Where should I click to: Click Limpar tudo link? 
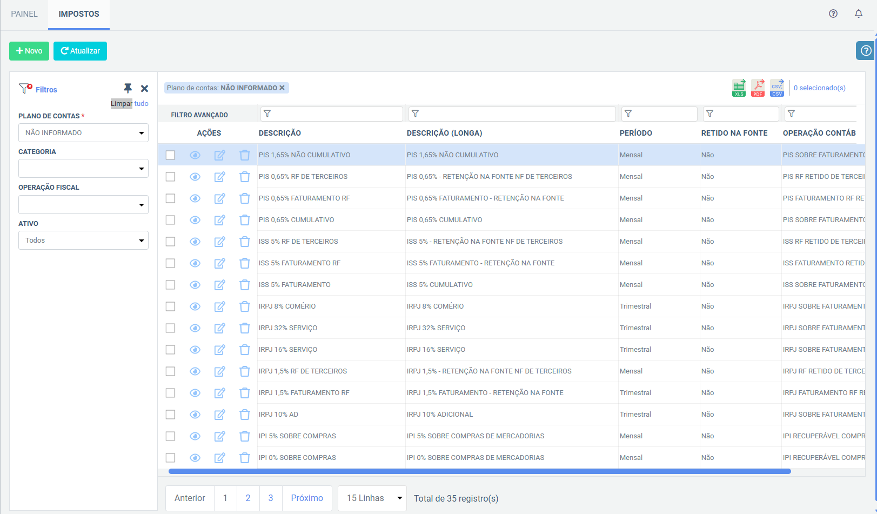click(x=130, y=104)
